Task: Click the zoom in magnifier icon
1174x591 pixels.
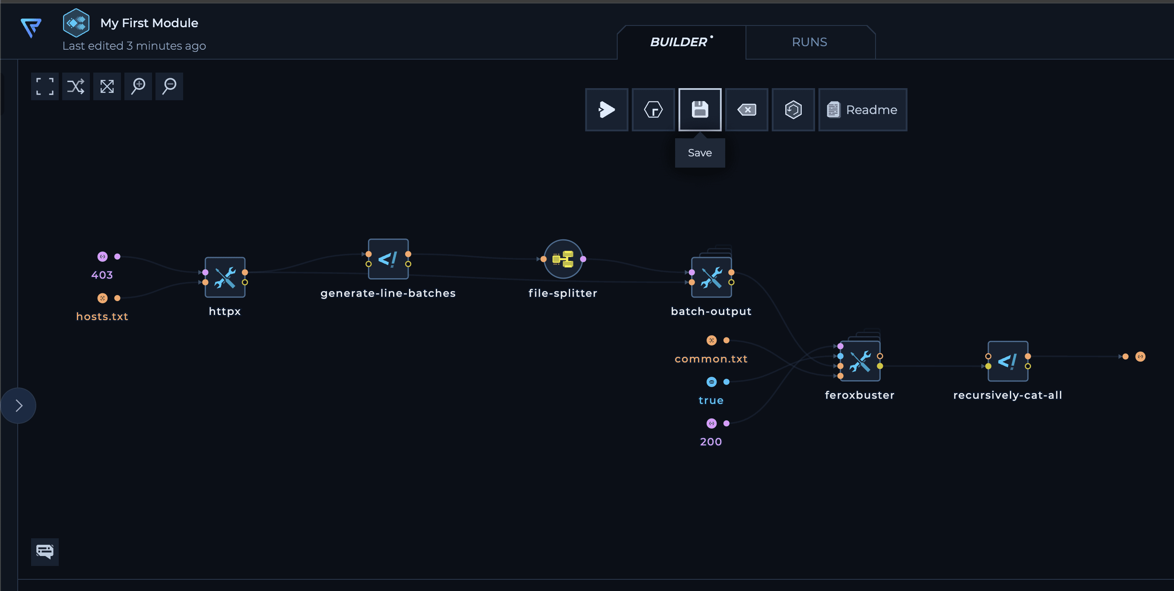Action: click(x=138, y=86)
